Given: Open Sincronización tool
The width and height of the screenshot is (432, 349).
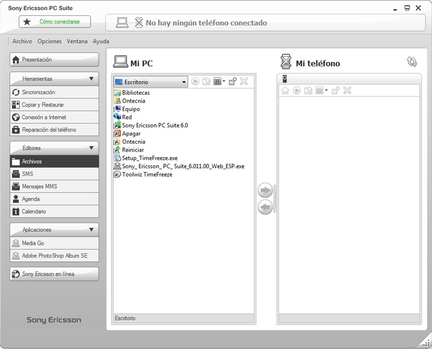Looking at the screenshot, I should (x=54, y=92).
